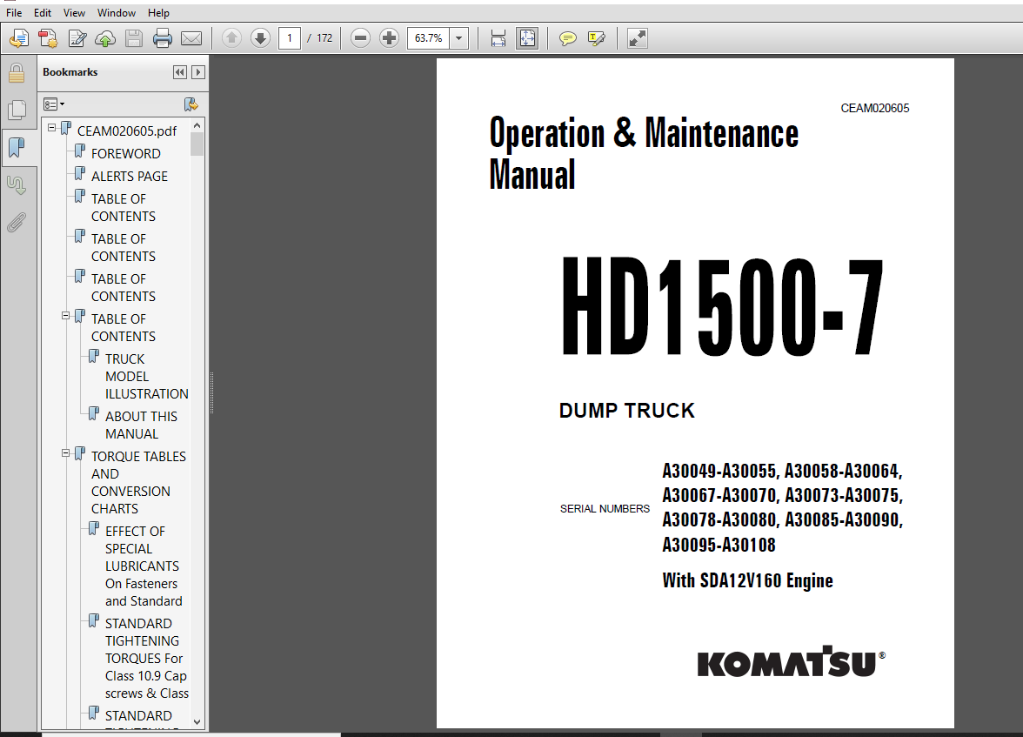Click the 'With SDA12V160 Engine' text
Image resolution: width=1023 pixels, height=737 pixels.
(x=748, y=580)
